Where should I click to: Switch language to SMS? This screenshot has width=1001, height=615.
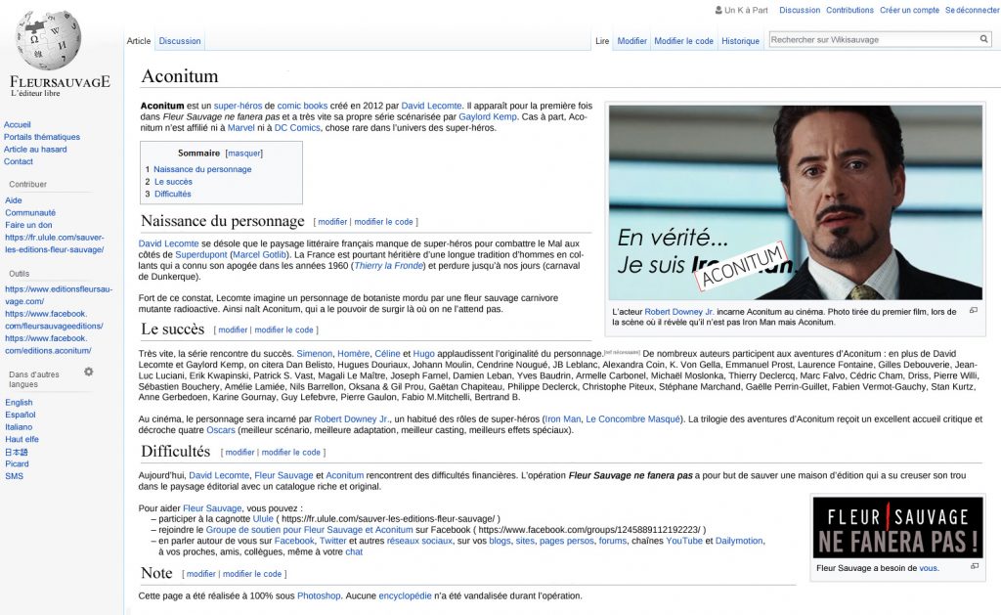point(14,476)
